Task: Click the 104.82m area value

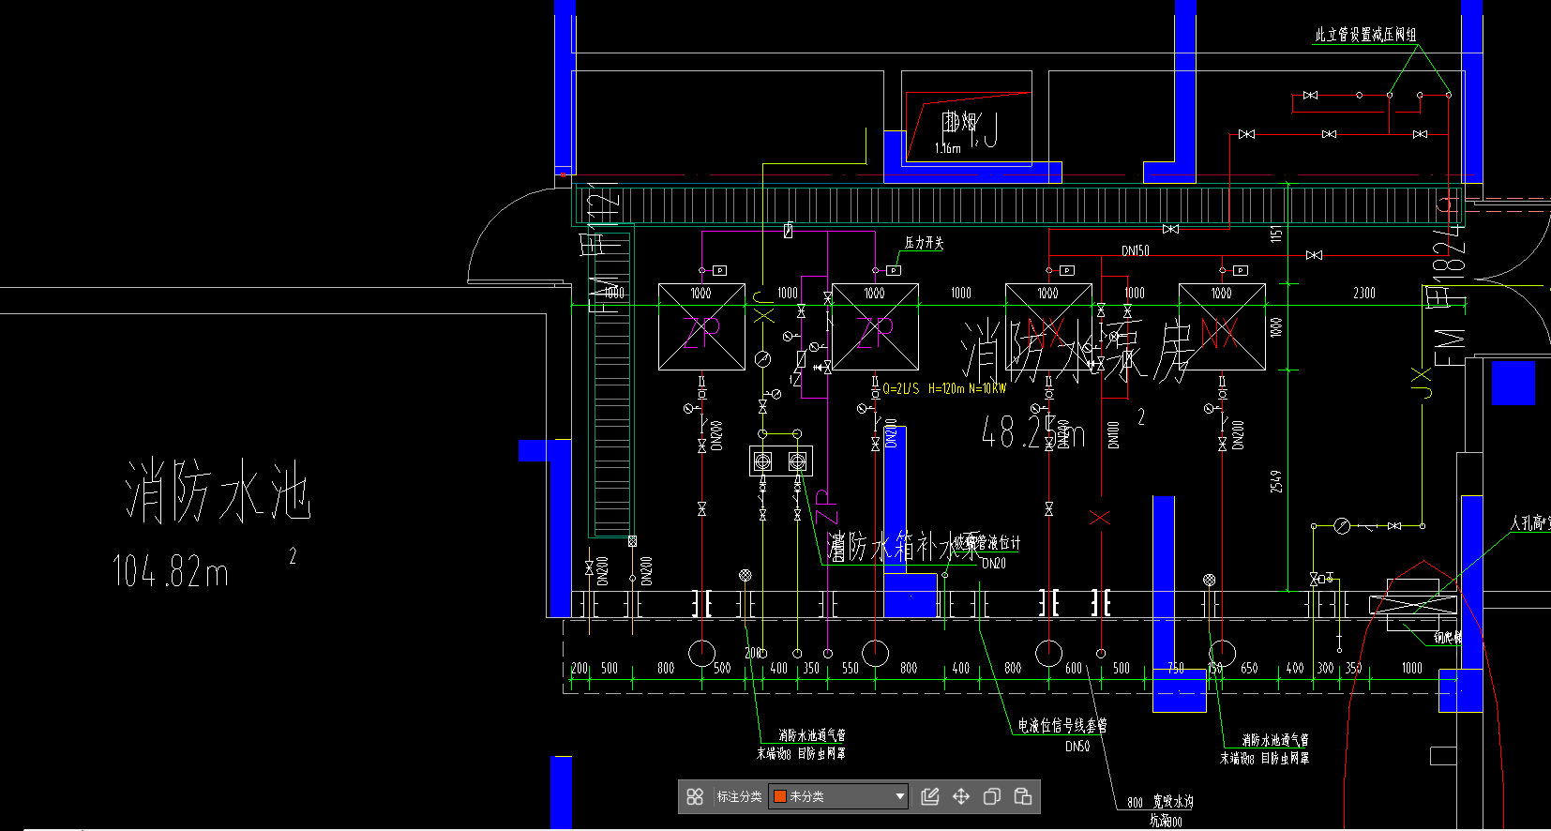Action: click(x=170, y=570)
